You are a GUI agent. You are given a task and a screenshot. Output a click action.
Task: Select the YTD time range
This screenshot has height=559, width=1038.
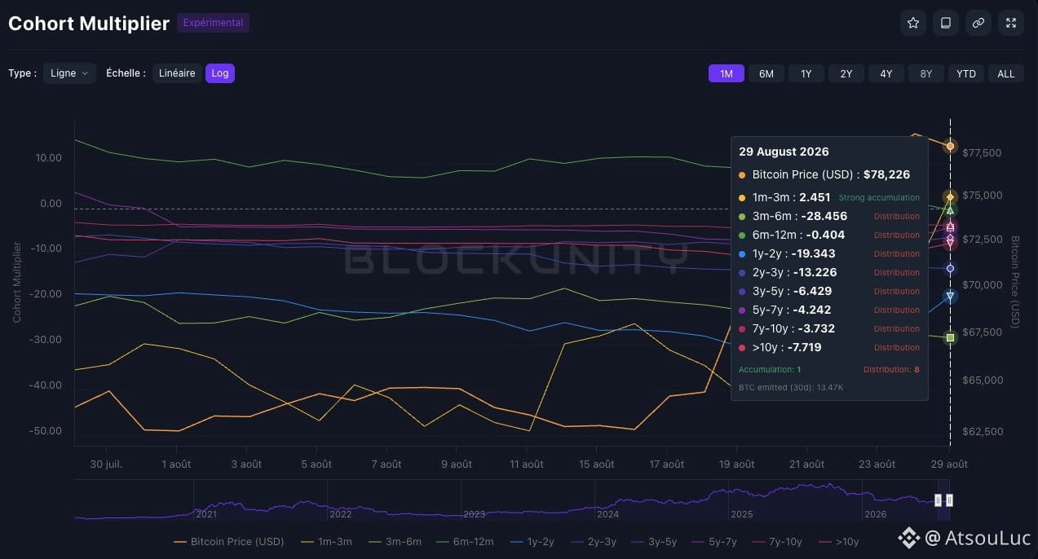pos(966,73)
